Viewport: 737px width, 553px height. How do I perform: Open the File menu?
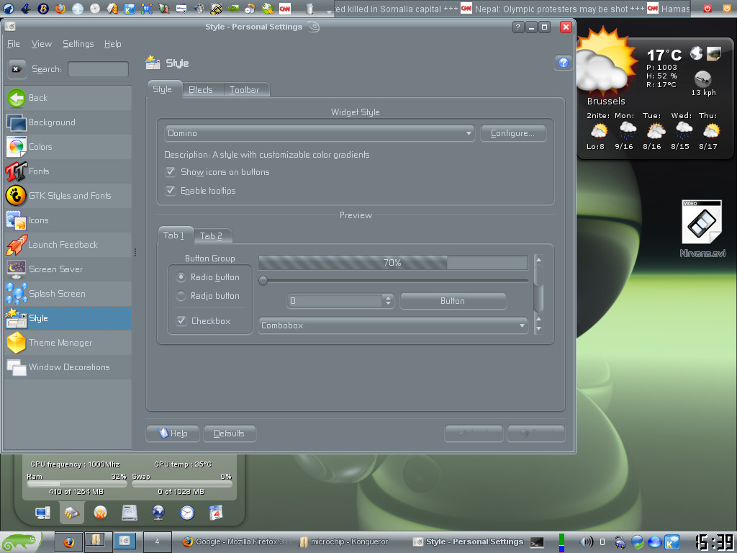coord(14,44)
